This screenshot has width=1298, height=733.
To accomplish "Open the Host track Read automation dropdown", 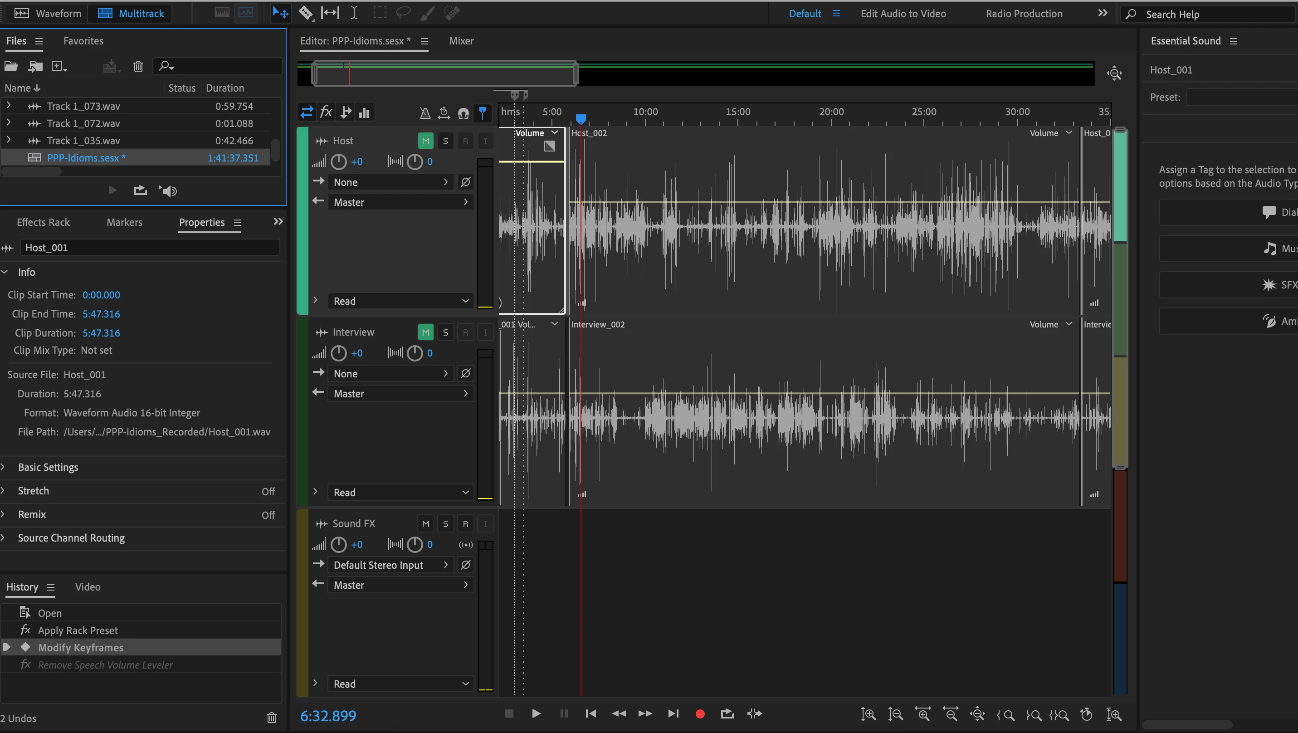I will pyautogui.click(x=400, y=301).
